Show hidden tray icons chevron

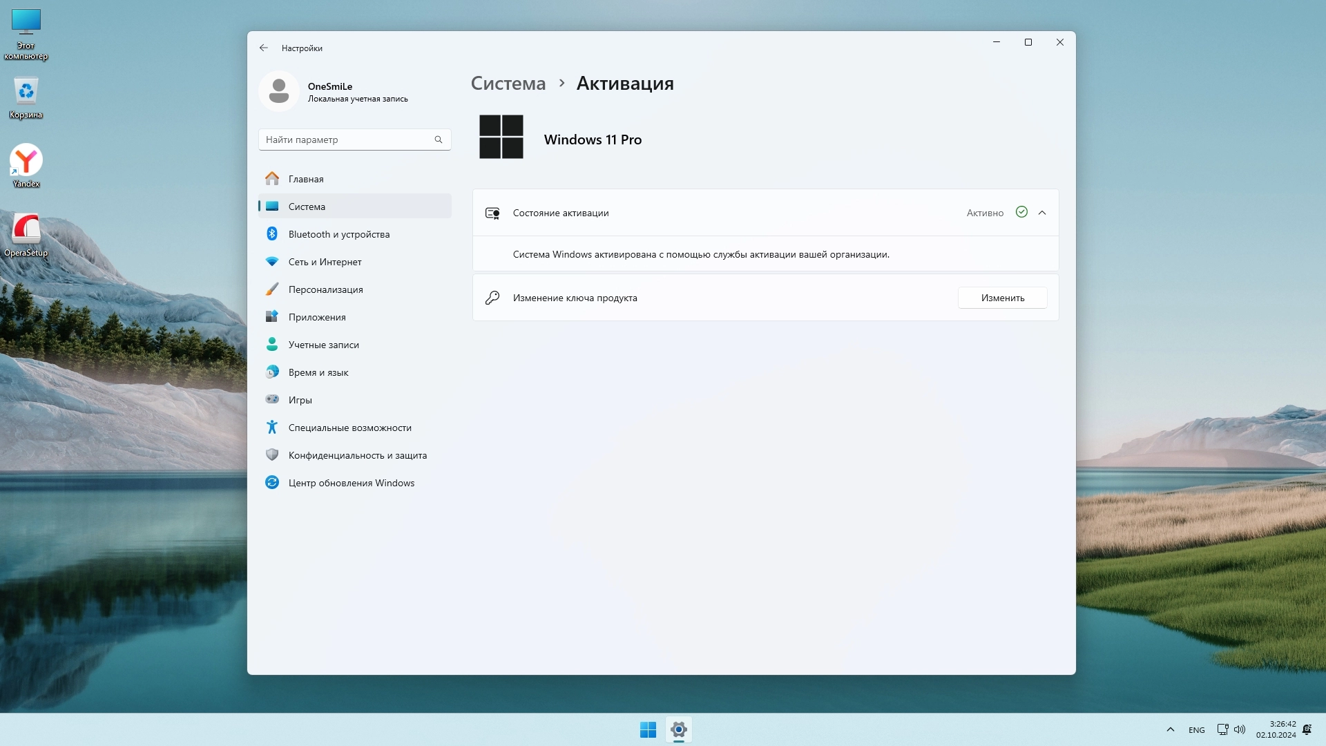click(1170, 729)
